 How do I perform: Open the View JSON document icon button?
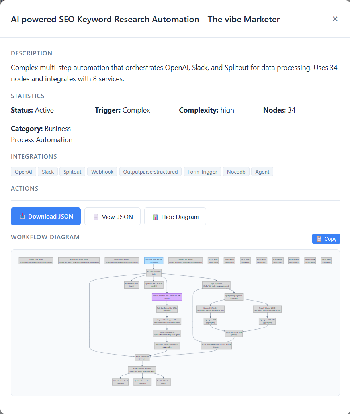[96, 217]
